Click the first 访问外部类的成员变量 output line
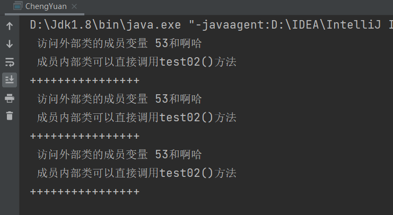Screen dimensions: 393x215 coord(119,43)
